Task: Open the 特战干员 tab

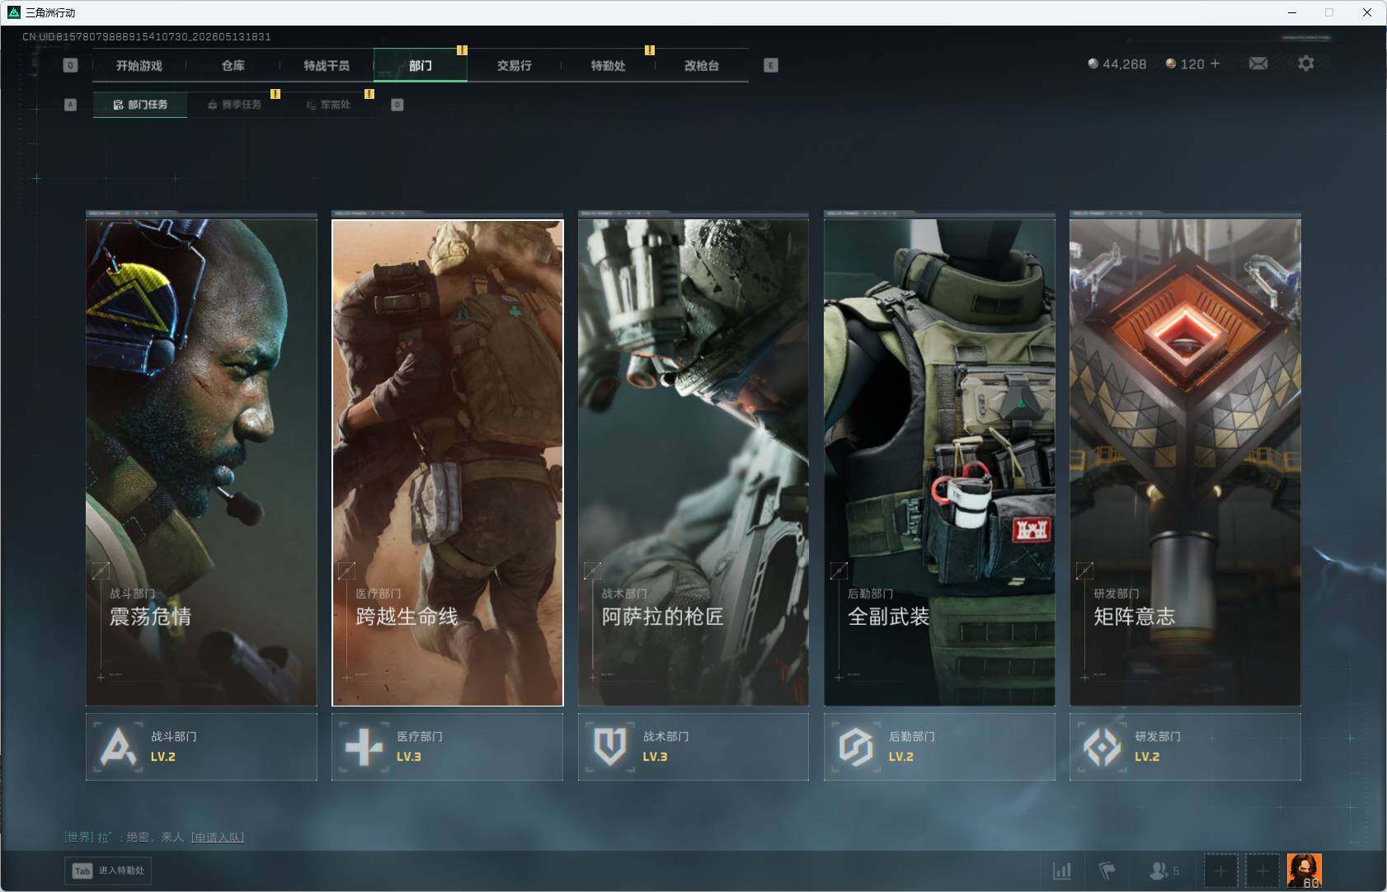Action: pyautogui.click(x=327, y=65)
